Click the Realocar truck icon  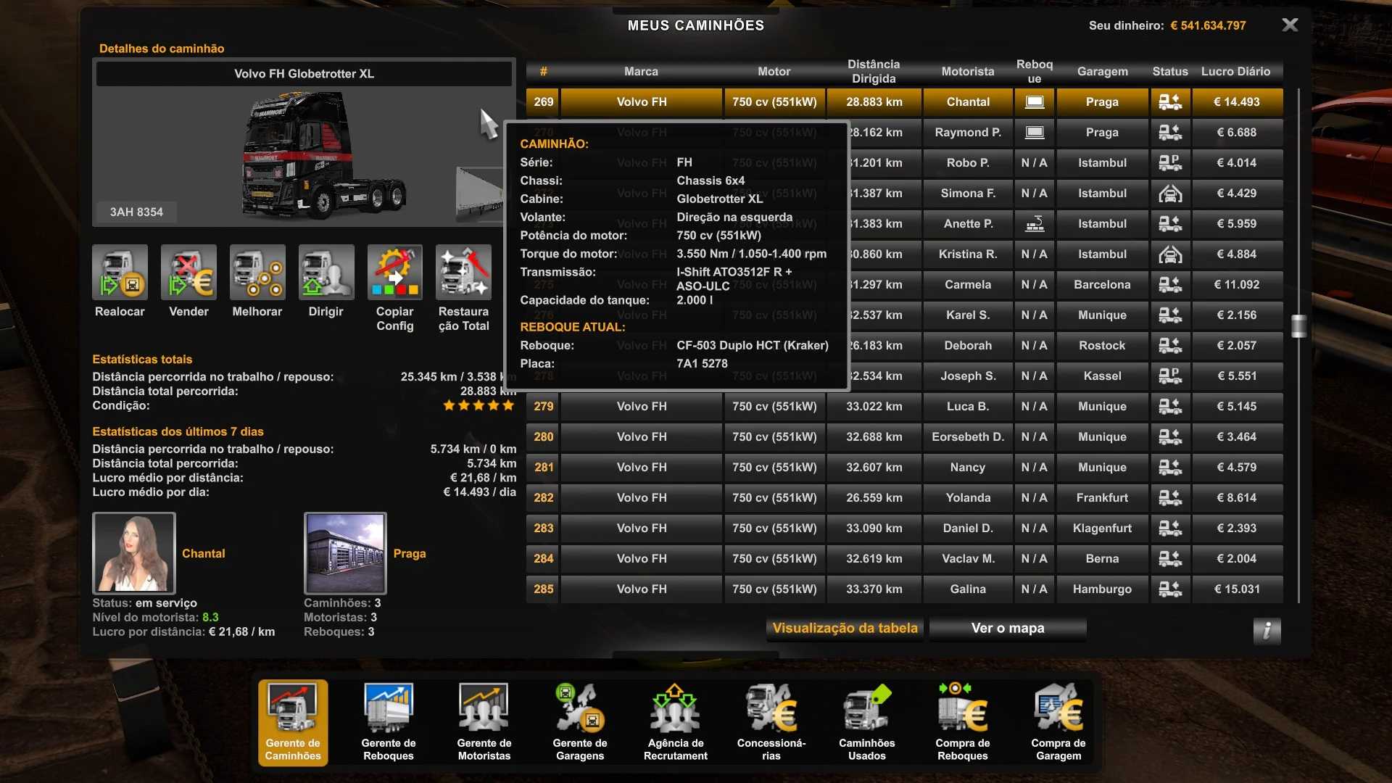point(120,272)
